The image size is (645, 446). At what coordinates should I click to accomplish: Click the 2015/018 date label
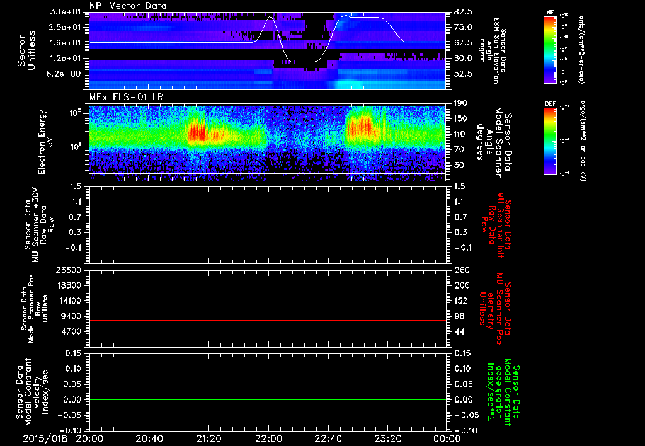pyautogui.click(x=45, y=438)
